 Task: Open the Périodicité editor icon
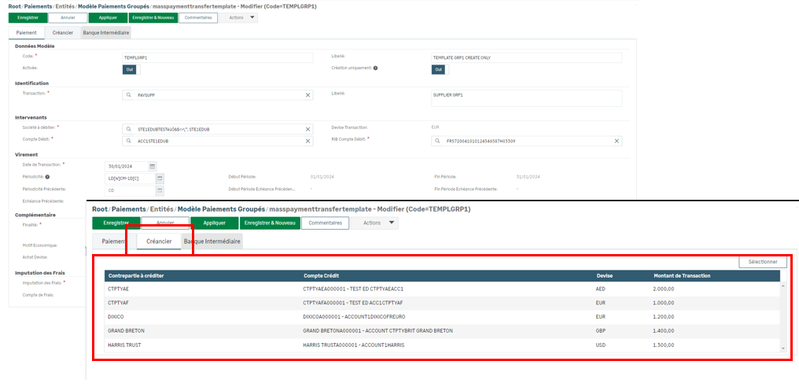click(159, 178)
